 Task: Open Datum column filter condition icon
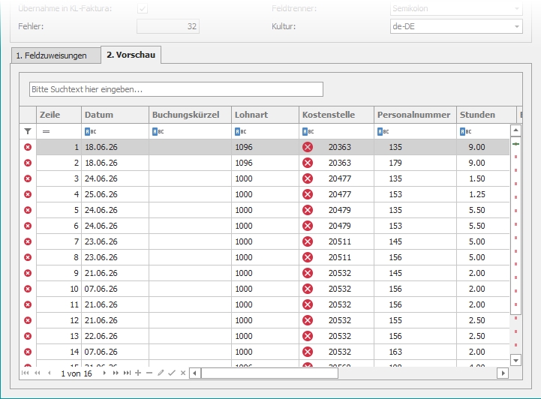point(90,131)
